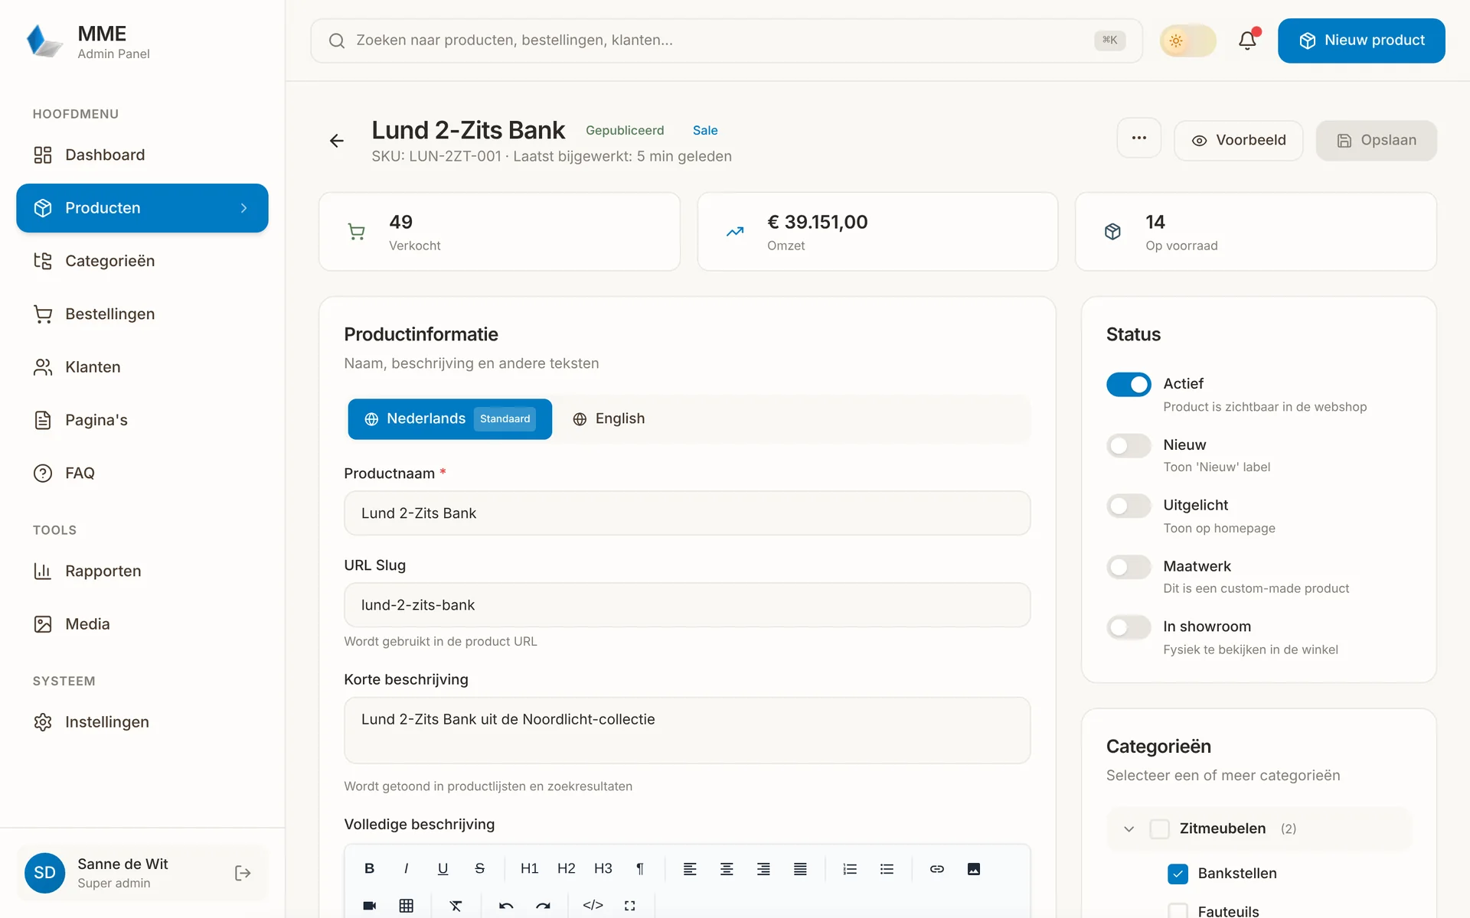
Task: Align text right in editor
Action: (x=763, y=868)
